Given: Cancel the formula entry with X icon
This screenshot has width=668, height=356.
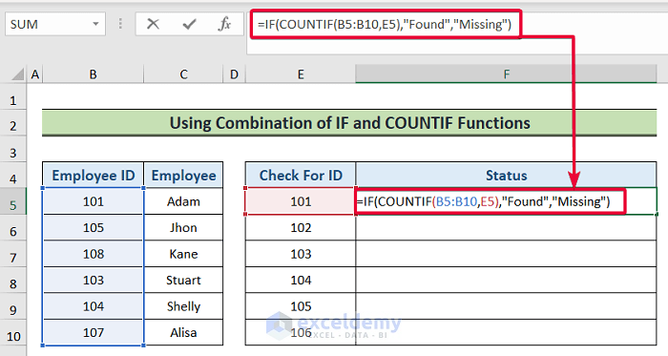Looking at the screenshot, I should 153,24.
